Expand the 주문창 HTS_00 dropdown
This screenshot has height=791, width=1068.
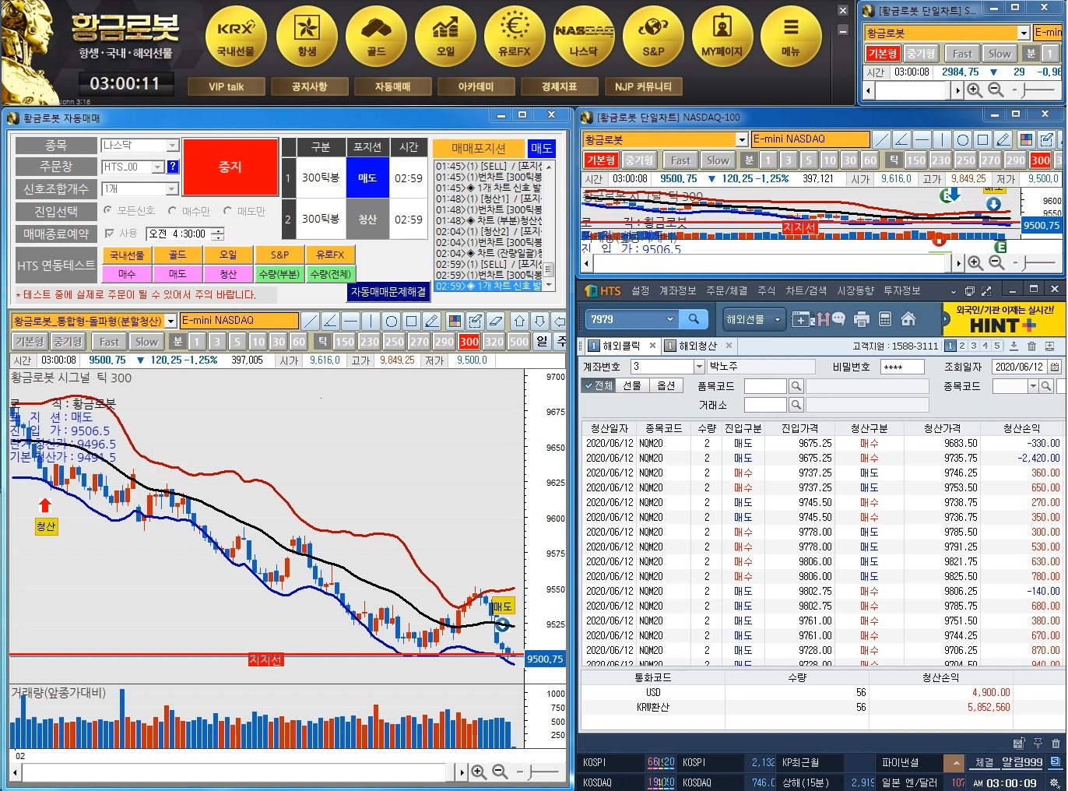click(x=158, y=167)
